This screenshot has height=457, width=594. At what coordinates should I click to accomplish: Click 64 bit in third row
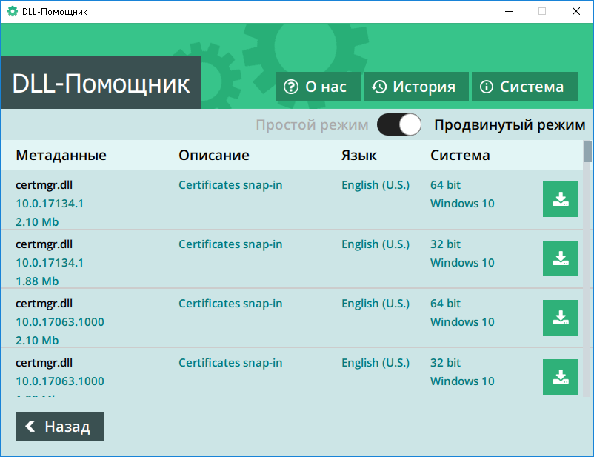445,304
